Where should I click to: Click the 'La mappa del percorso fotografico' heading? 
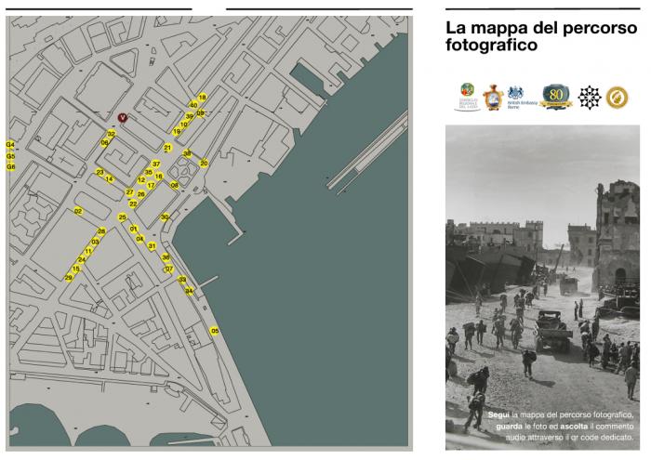click(x=541, y=36)
